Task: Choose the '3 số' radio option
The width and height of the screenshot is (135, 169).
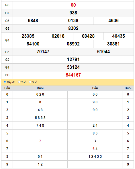Action: [30, 82]
